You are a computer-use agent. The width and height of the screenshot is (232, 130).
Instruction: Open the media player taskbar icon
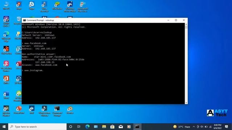(x=129, y=127)
